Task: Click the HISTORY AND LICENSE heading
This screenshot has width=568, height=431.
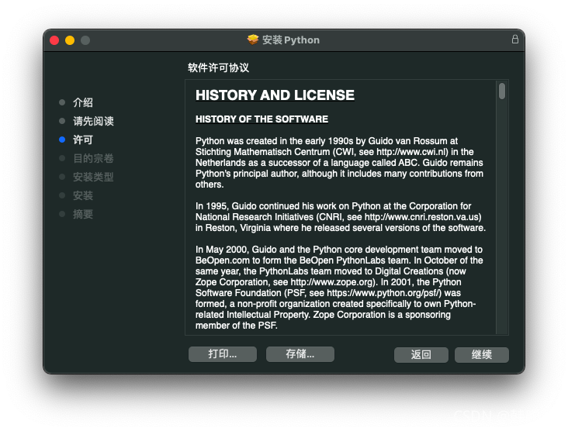Action: pyautogui.click(x=275, y=95)
